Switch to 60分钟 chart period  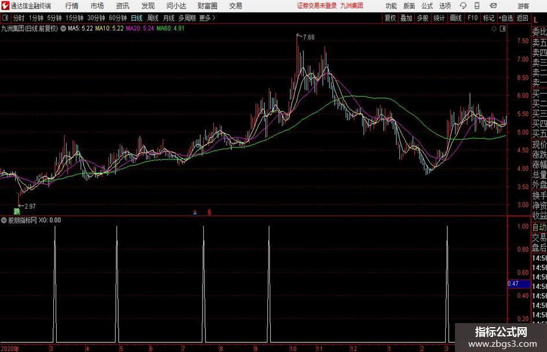[118, 18]
